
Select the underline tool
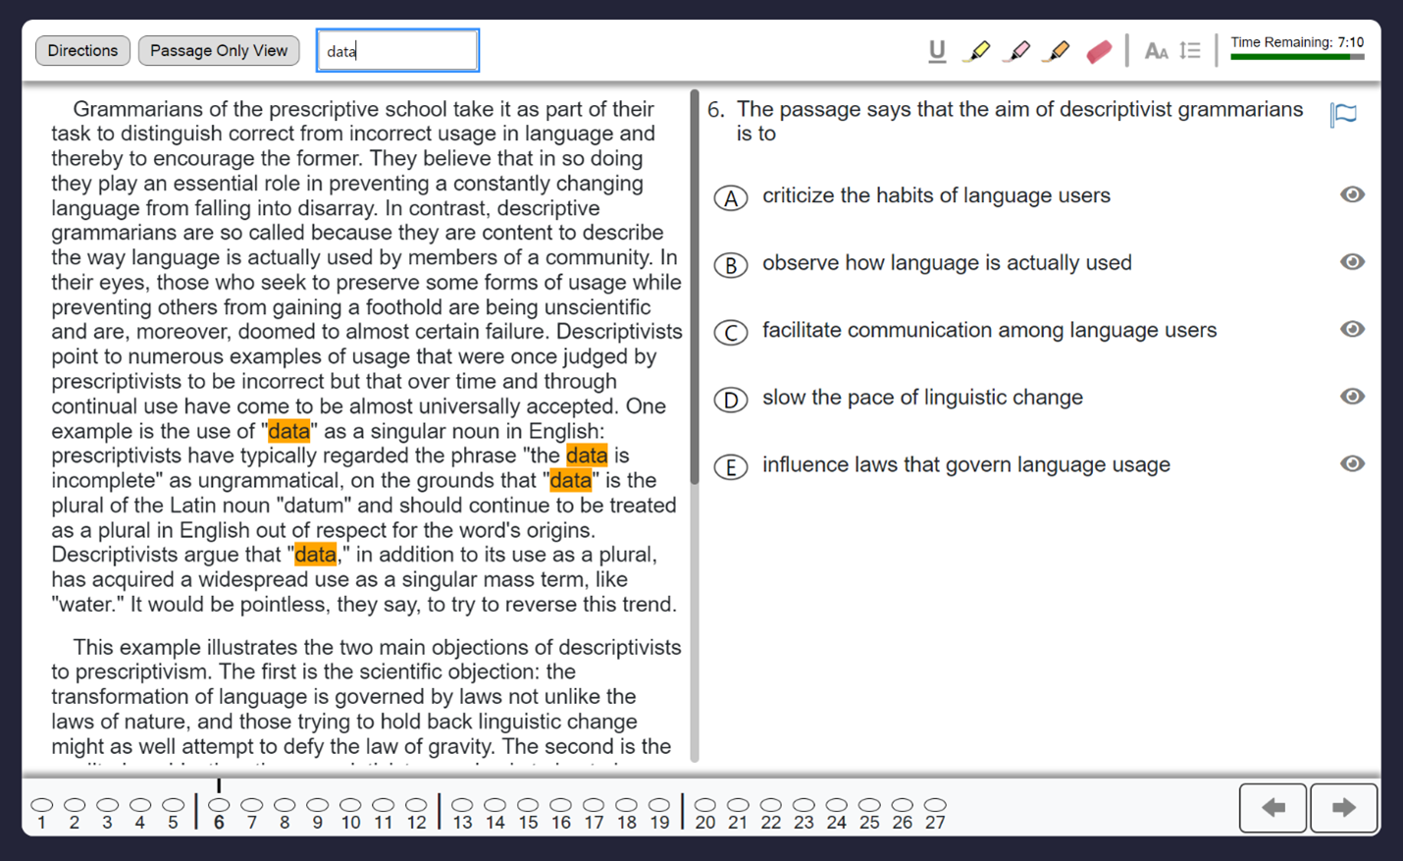[x=936, y=50]
